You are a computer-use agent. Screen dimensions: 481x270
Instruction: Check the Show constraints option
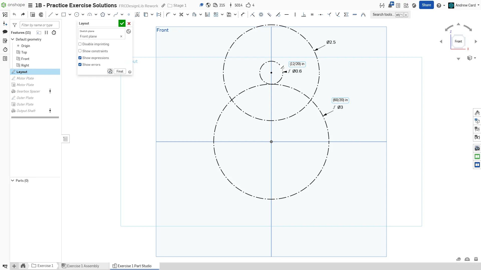(x=80, y=51)
